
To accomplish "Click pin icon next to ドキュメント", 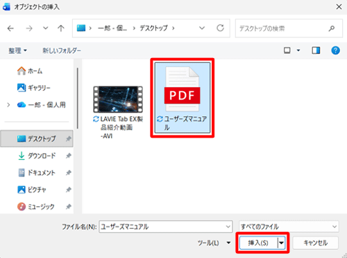I will 68,173.
